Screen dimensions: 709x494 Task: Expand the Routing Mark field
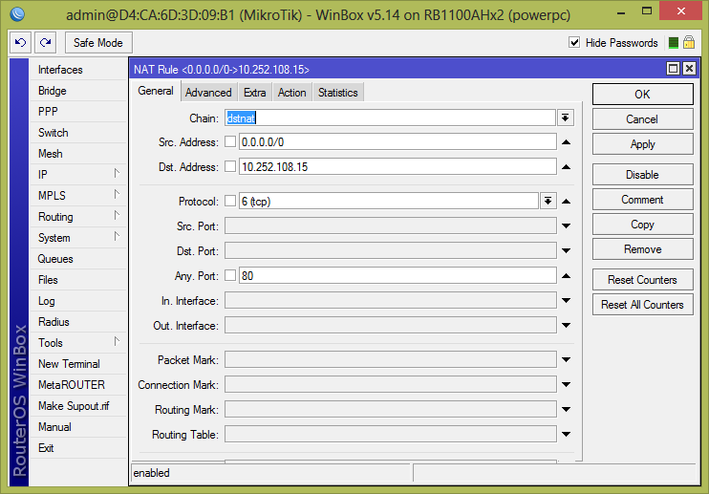coord(566,410)
